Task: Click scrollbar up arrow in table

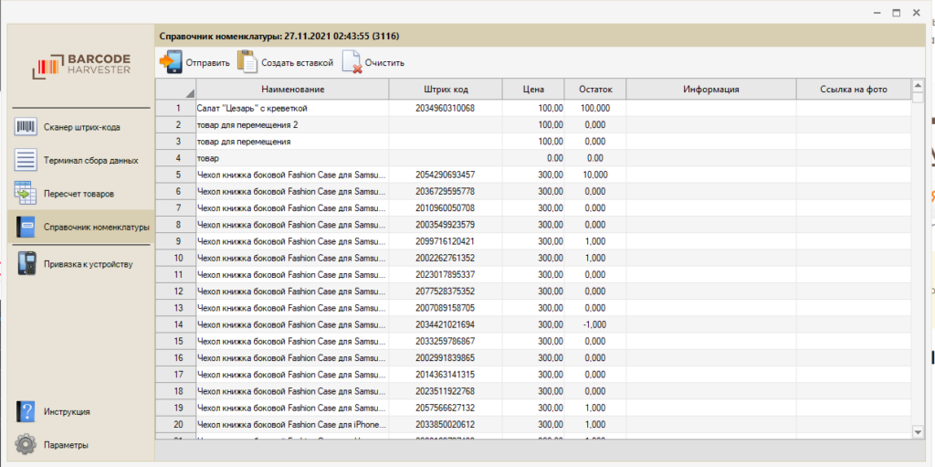Action: click(918, 87)
